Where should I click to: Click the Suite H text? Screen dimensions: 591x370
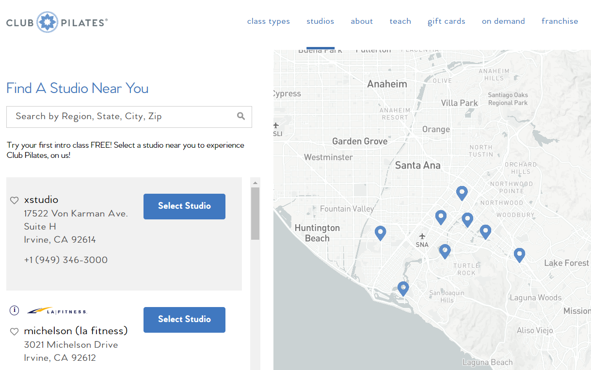click(x=40, y=227)
